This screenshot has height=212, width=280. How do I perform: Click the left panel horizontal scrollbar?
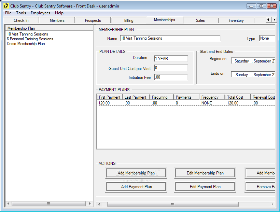point(48,203)
